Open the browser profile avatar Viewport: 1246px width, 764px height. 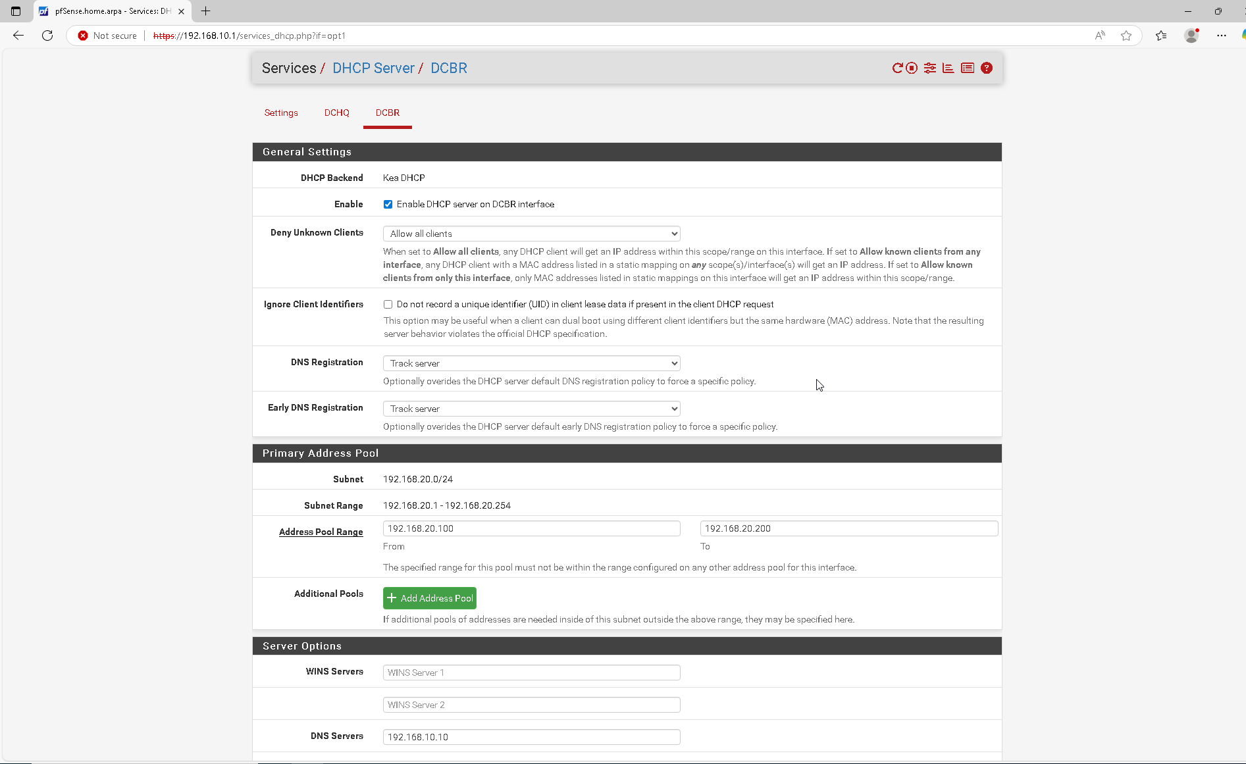tap(1191, 36)
